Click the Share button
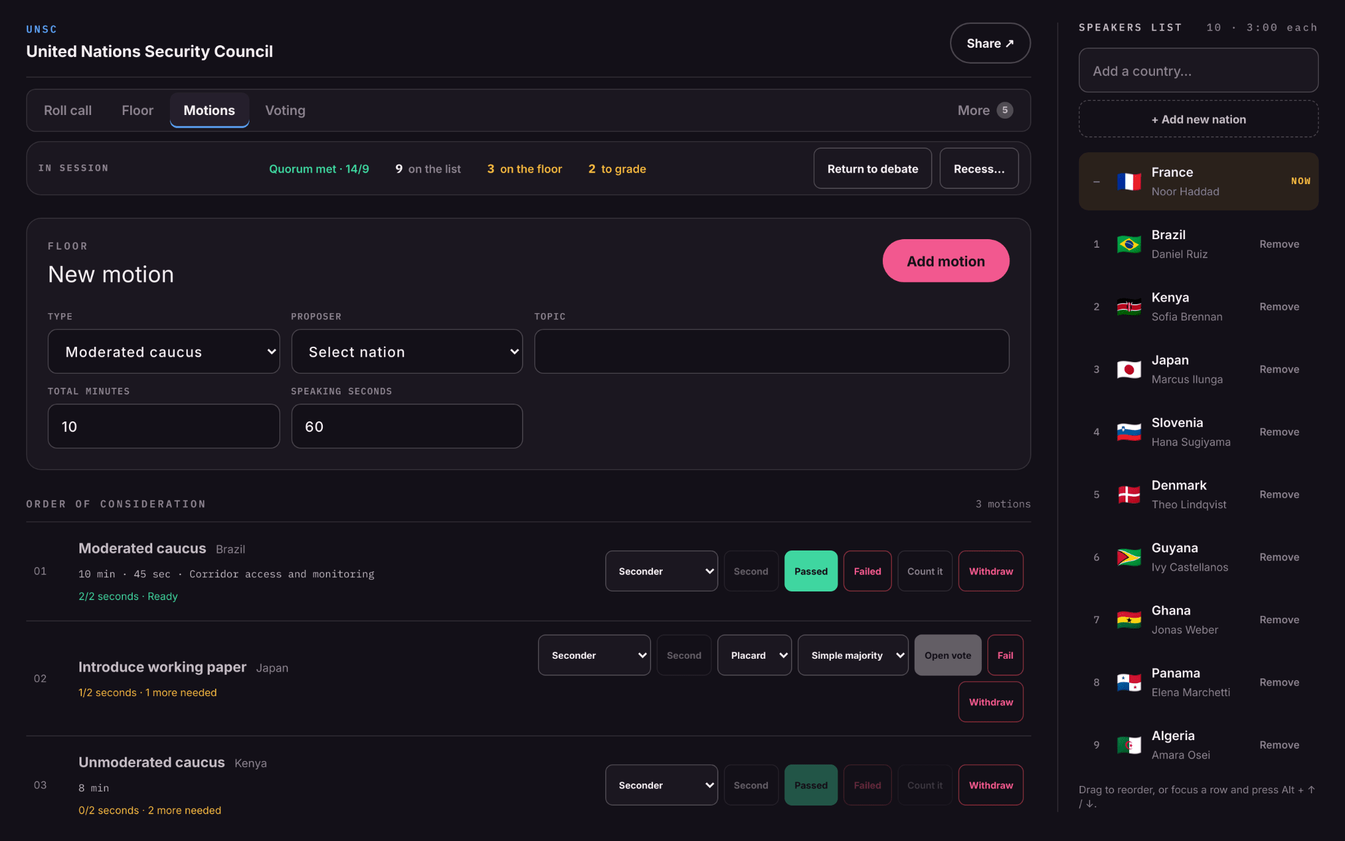Viewport: 1345px width, 841px height. [990, 43]
